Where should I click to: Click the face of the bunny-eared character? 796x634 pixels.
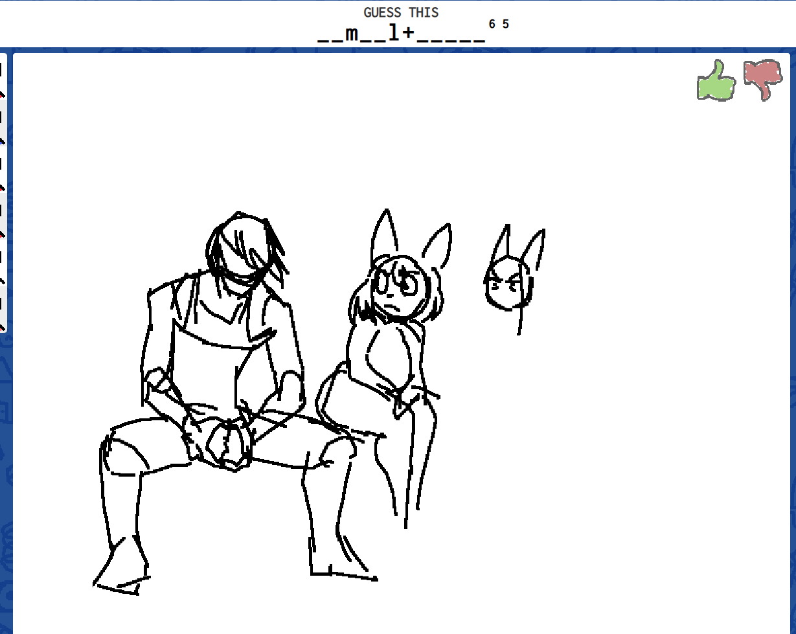395,289
